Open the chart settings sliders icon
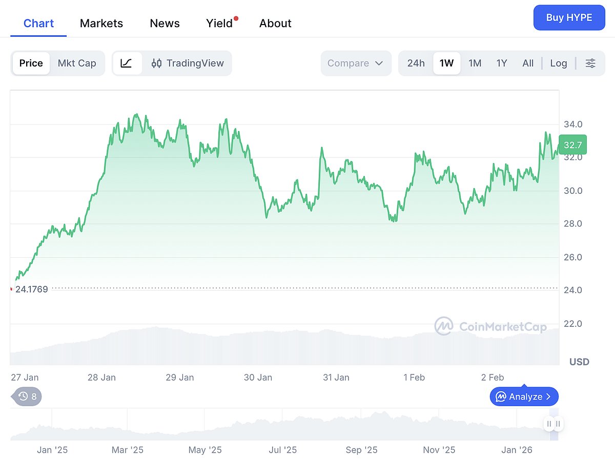Screen dimensions: 615x467 pos(590,63)
